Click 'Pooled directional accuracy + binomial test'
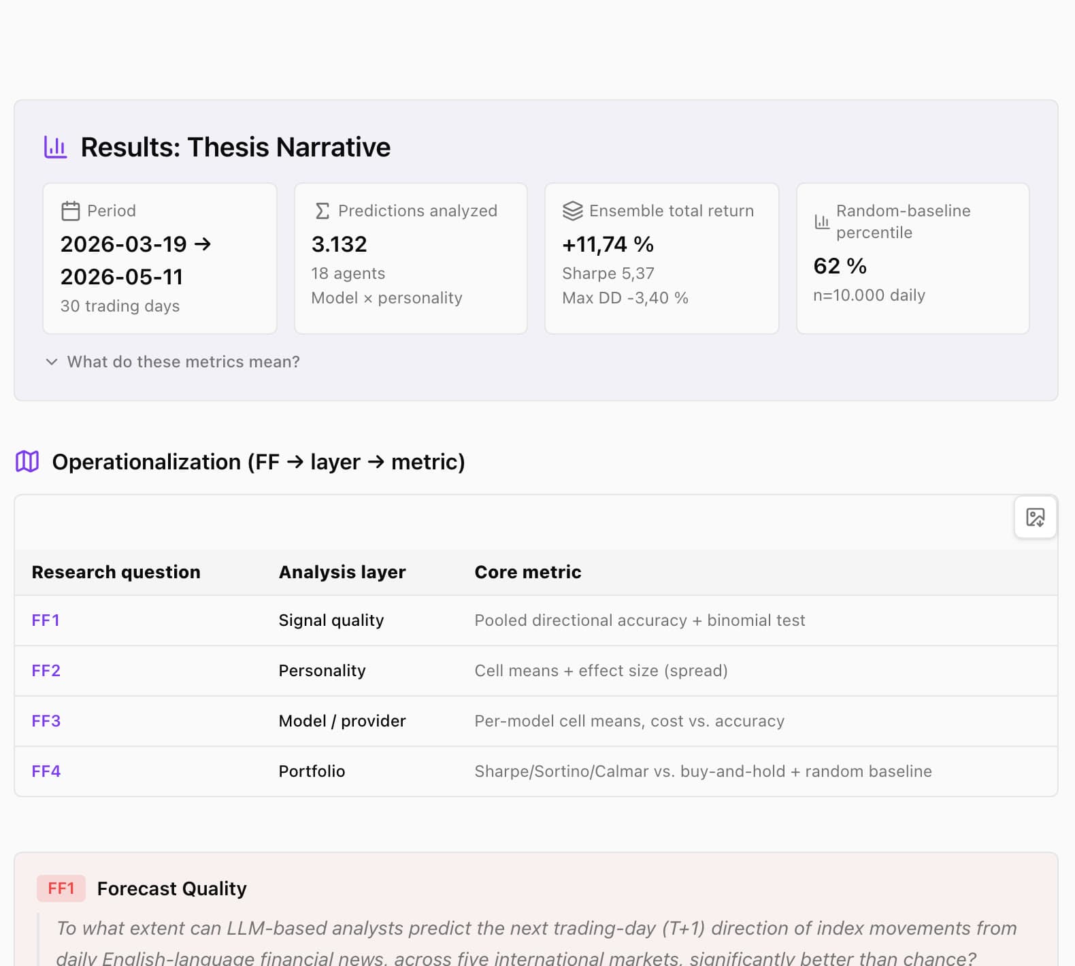This screenshot has width=1075, height=966. click(x=640, y=620)
